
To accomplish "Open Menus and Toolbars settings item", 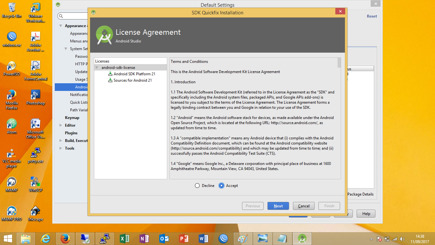I will tap(79, 41).
